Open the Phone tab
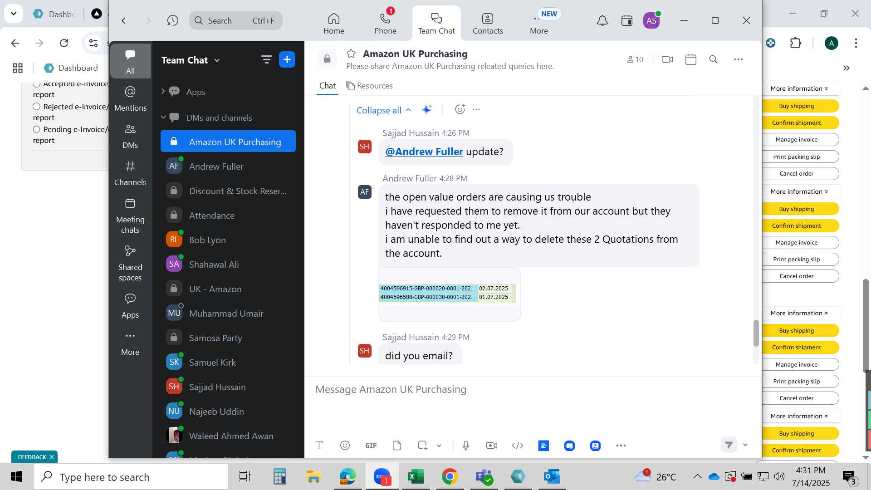This screenshot has width=871, height=490. click(385, 24)
